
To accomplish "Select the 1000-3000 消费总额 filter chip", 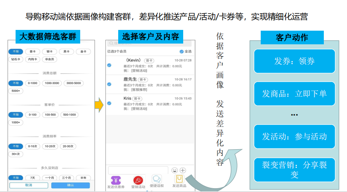I will [52, 83].
